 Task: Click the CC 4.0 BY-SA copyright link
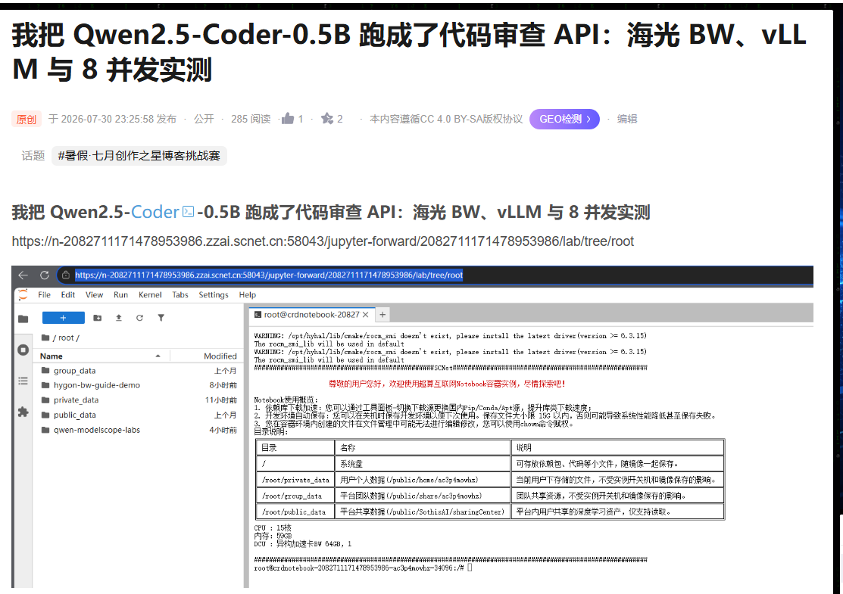(x=446, y=120)
